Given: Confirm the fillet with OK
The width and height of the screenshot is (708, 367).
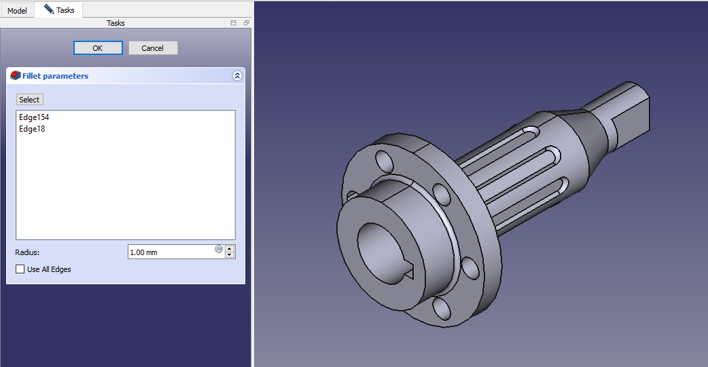Looking at the screenshot, I should (x=98, y=48).
